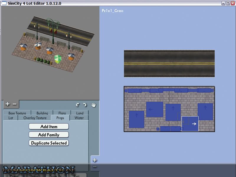Image resolution: width=236 pixels, height=177 pixels.
Task: Select the hand pan tool
Action: point(94,105)
